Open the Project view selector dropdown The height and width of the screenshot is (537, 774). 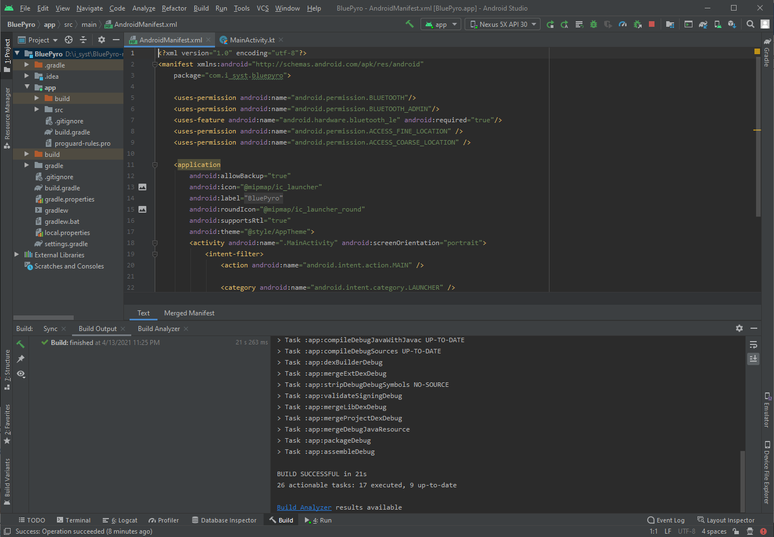38,40
